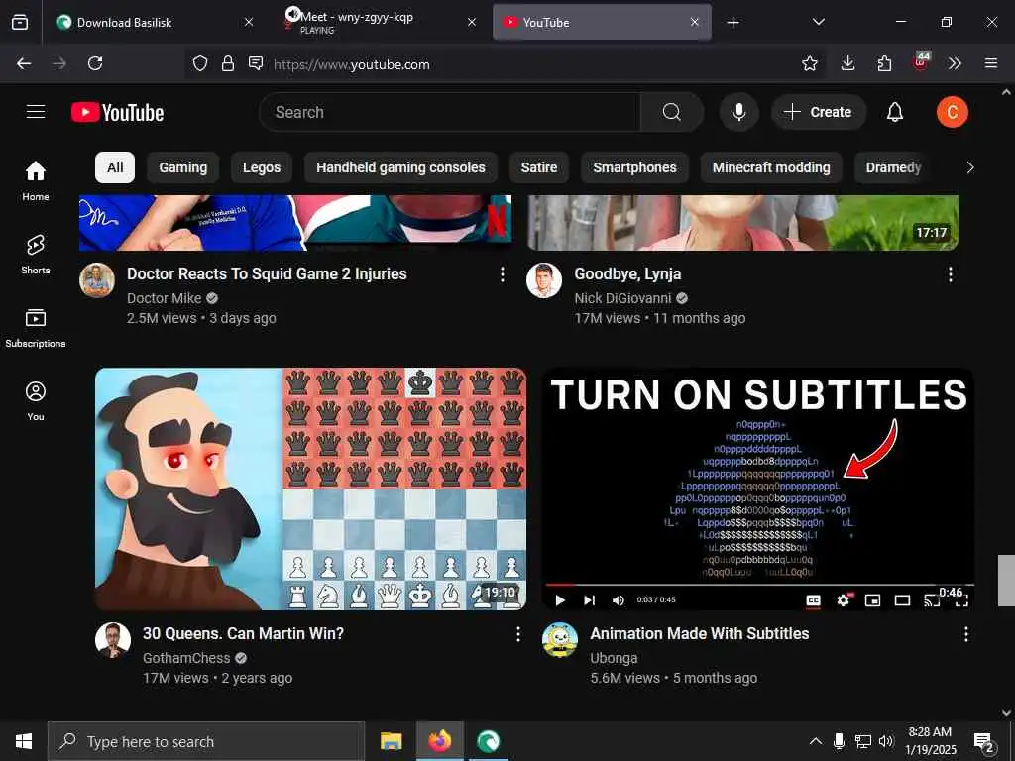Show the tracking protection shield info
Viewport: 1015px width, 761px height.
(x=200, y=63)
